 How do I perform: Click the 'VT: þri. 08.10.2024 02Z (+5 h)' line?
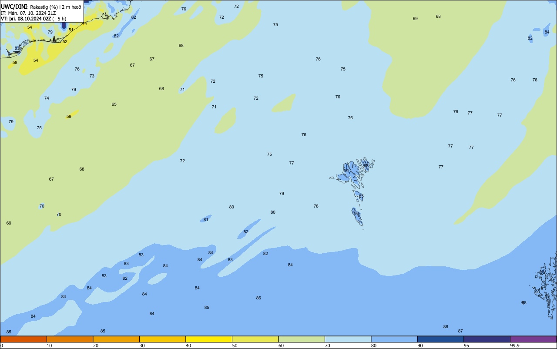[34, 19]
